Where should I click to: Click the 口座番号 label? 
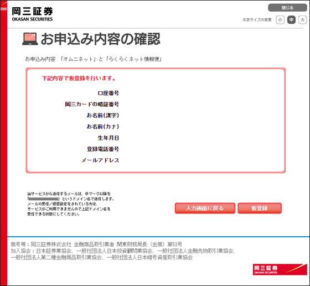pos(108,93)
